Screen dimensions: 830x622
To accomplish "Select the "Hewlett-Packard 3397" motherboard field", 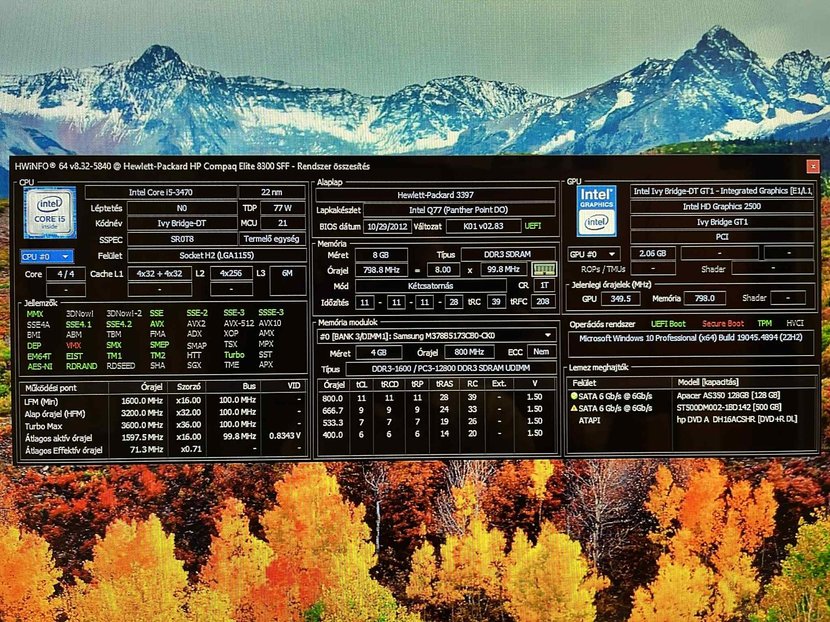I will pyautogui.click(x=435, y=195).
